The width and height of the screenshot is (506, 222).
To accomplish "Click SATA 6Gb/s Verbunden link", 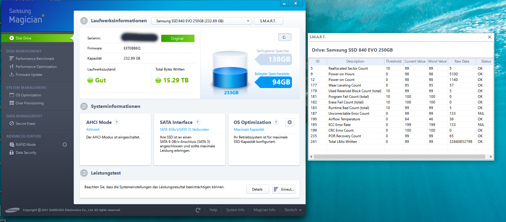I will [x=184, y=130].
